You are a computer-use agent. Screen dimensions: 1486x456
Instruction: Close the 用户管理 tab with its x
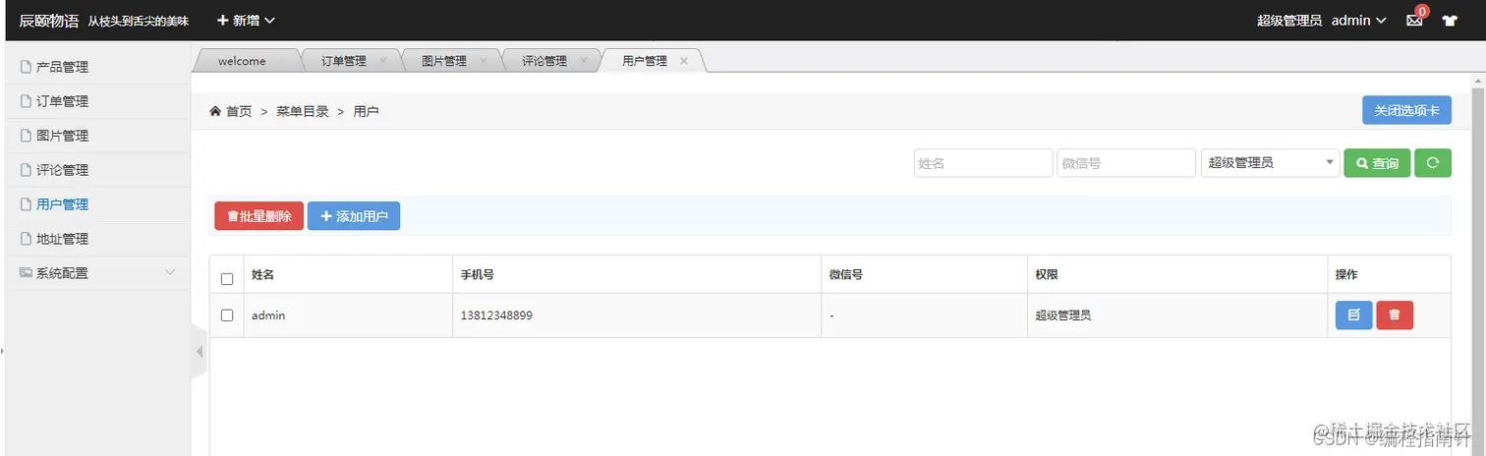coord(684,61)
